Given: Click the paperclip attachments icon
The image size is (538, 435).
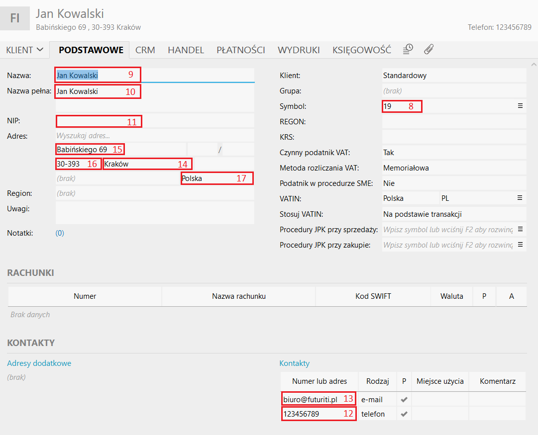Looking at the screenshot, I should (x=429, y=49).
